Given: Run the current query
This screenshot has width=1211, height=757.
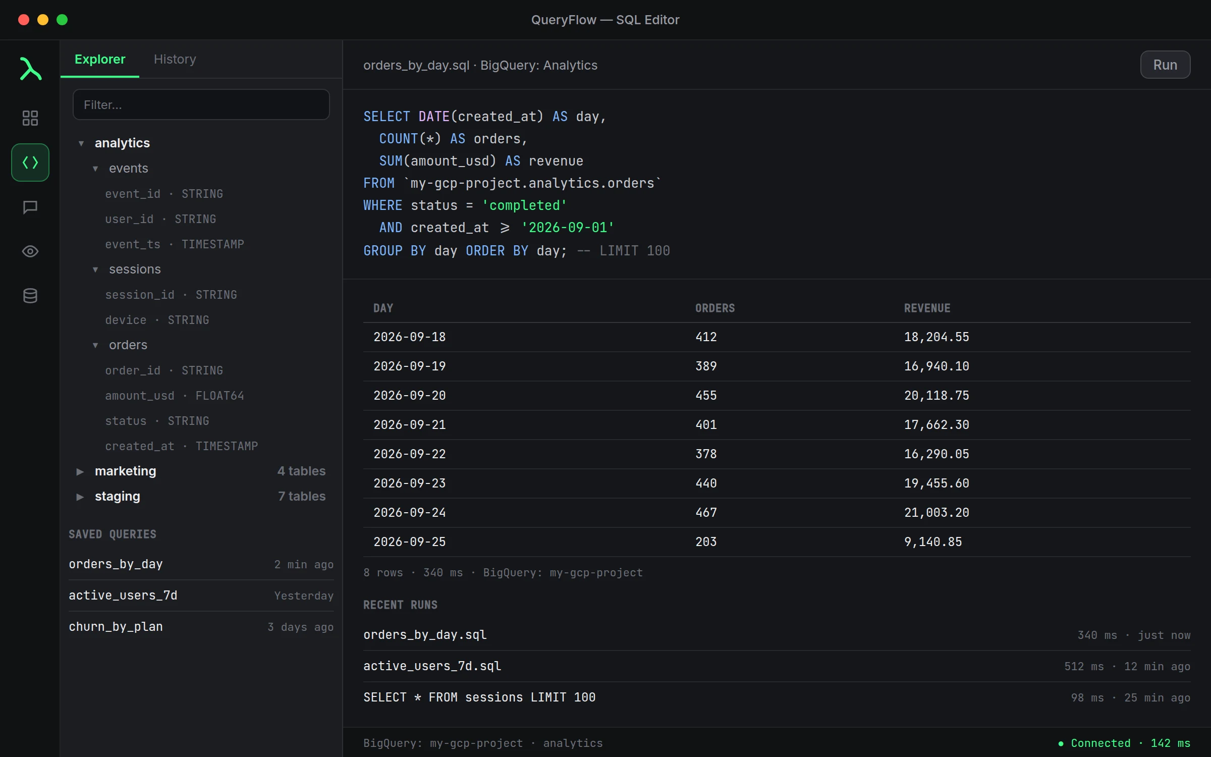Looking at the screenshot, I should [1165, 65].
